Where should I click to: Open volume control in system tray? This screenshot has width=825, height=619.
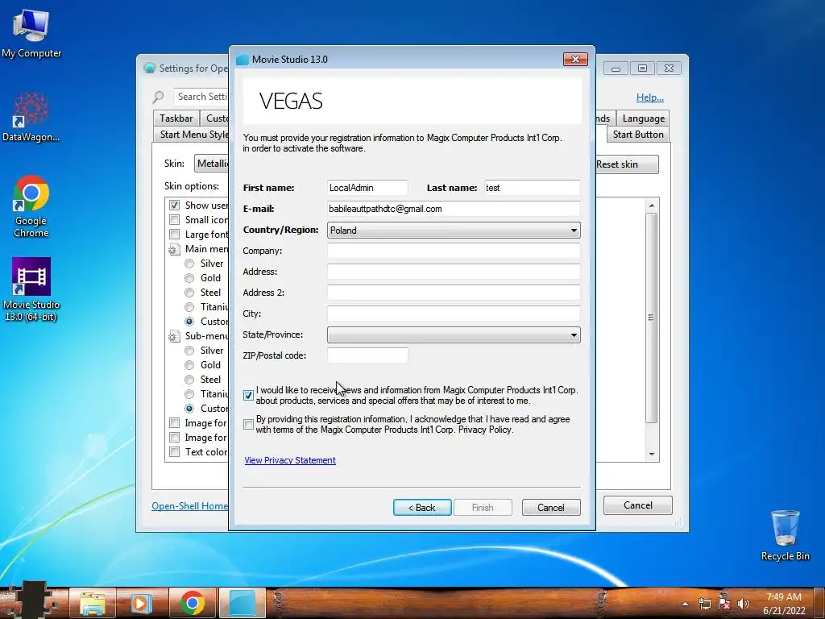[x=743, y=603]
